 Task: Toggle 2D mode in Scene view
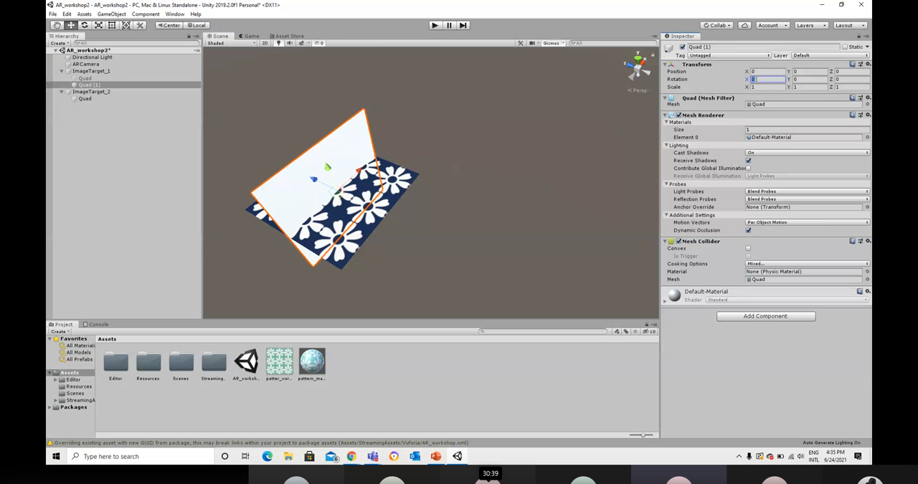click(265, 43)
